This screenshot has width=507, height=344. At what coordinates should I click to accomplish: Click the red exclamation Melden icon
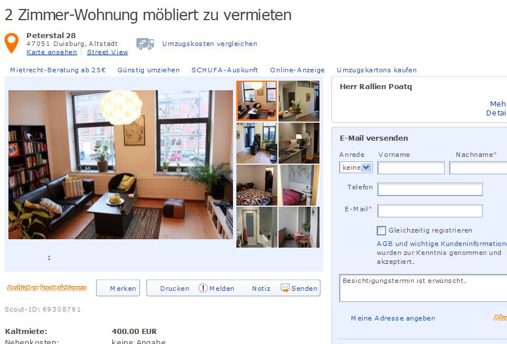click(x=203, y=288)
